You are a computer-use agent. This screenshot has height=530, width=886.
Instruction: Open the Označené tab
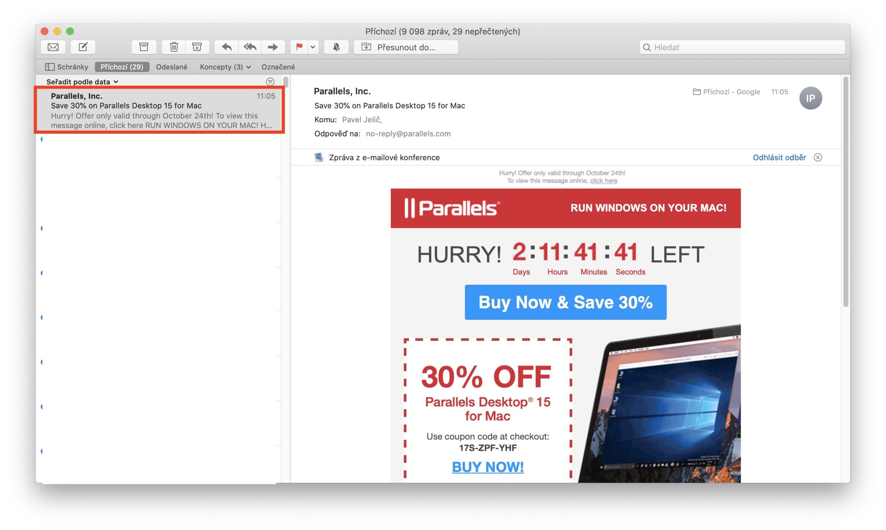point(278,67)
